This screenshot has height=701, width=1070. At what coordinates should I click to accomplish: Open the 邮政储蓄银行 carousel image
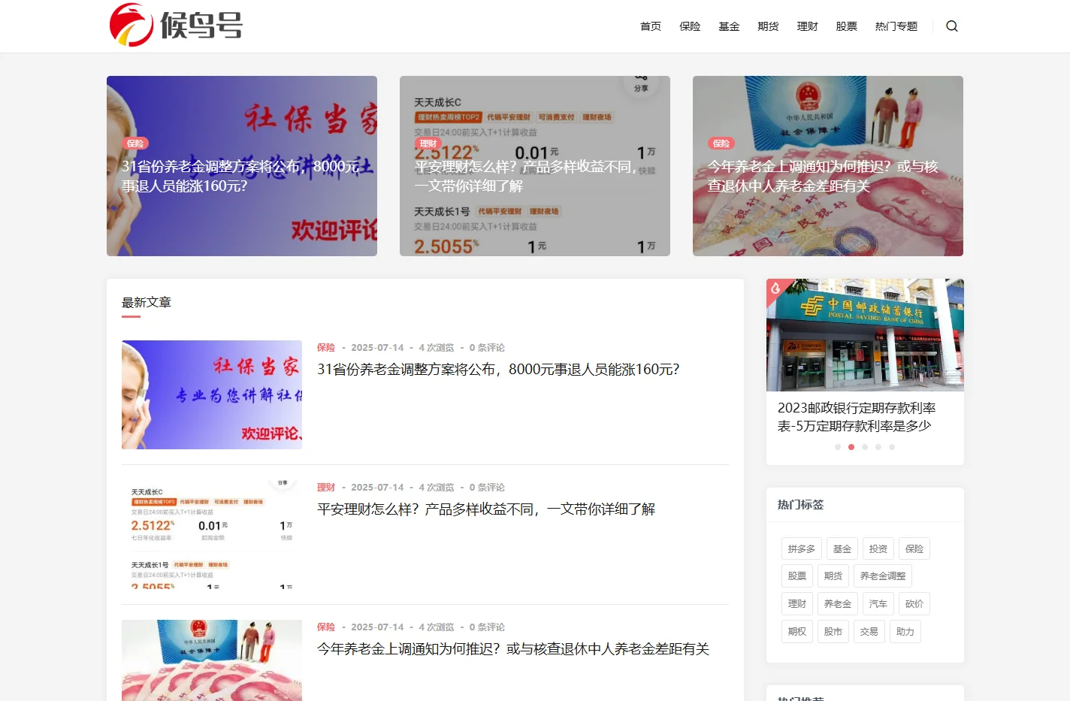(865, 335)
